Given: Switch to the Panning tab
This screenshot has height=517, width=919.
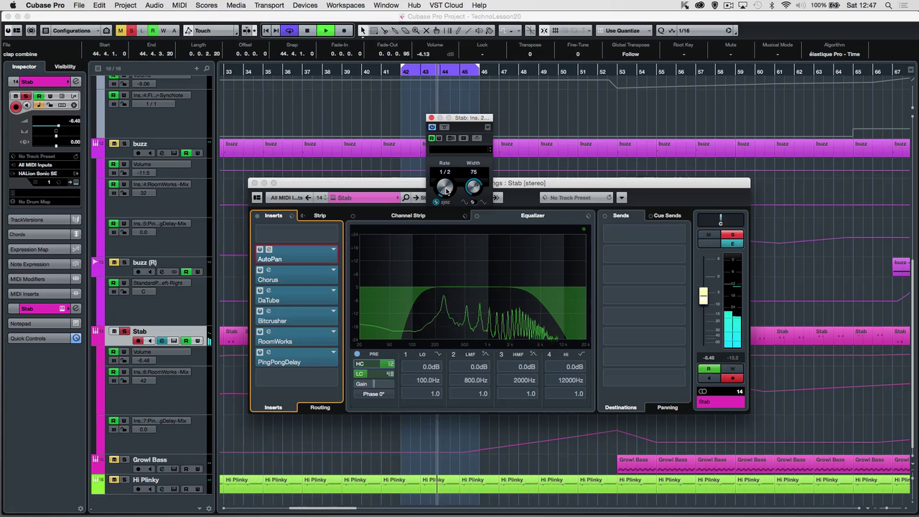Looking at the screenshot, I should [667, 407].
